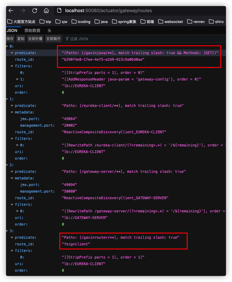Select management.port value 20002
Screen dimensions: 232x282
[69, 126]
